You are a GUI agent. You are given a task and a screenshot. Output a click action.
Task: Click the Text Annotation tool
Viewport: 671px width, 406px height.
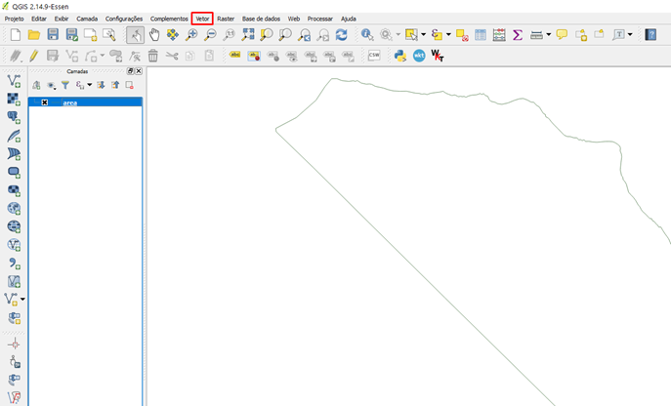[x=618, y=35]
